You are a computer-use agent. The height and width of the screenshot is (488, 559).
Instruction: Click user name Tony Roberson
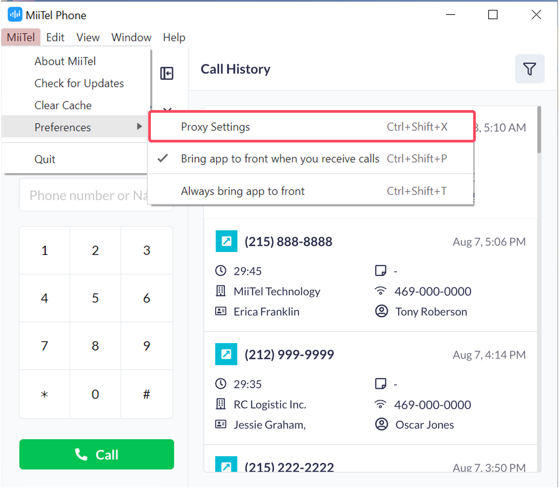click(x=431, y=311)
